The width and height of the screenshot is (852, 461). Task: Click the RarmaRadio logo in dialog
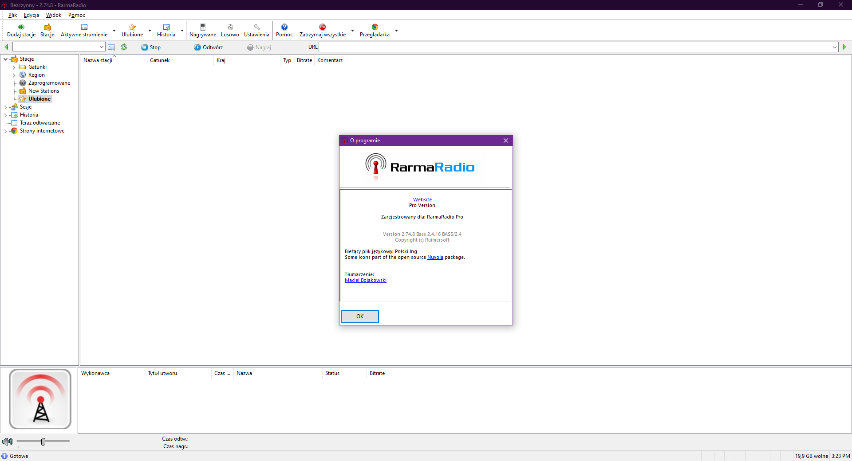pyautogui.click(x=420, y=167)
